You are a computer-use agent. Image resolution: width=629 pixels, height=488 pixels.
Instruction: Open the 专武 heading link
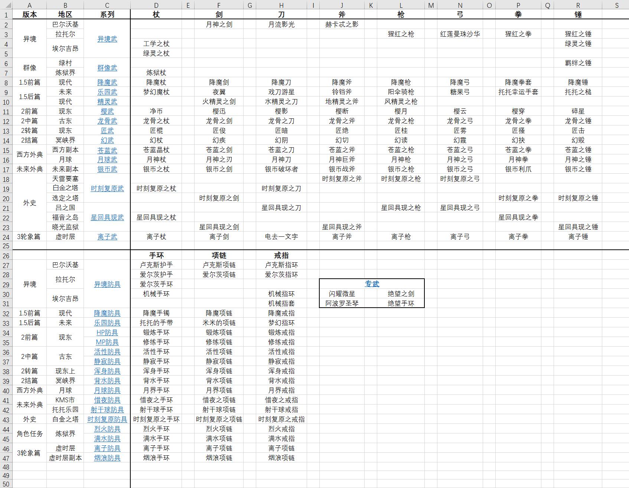pos(372,284)
